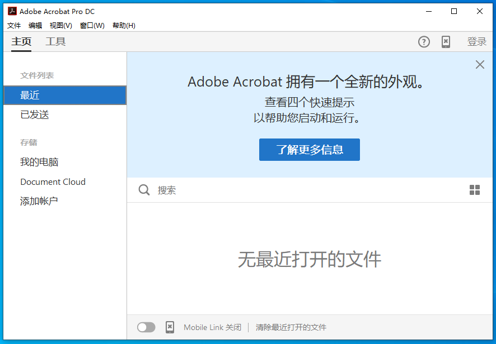The width and height of the screenshot is (496, 344).
Task: Switch to the 工具 tab
Action: [x=55, y=42]
